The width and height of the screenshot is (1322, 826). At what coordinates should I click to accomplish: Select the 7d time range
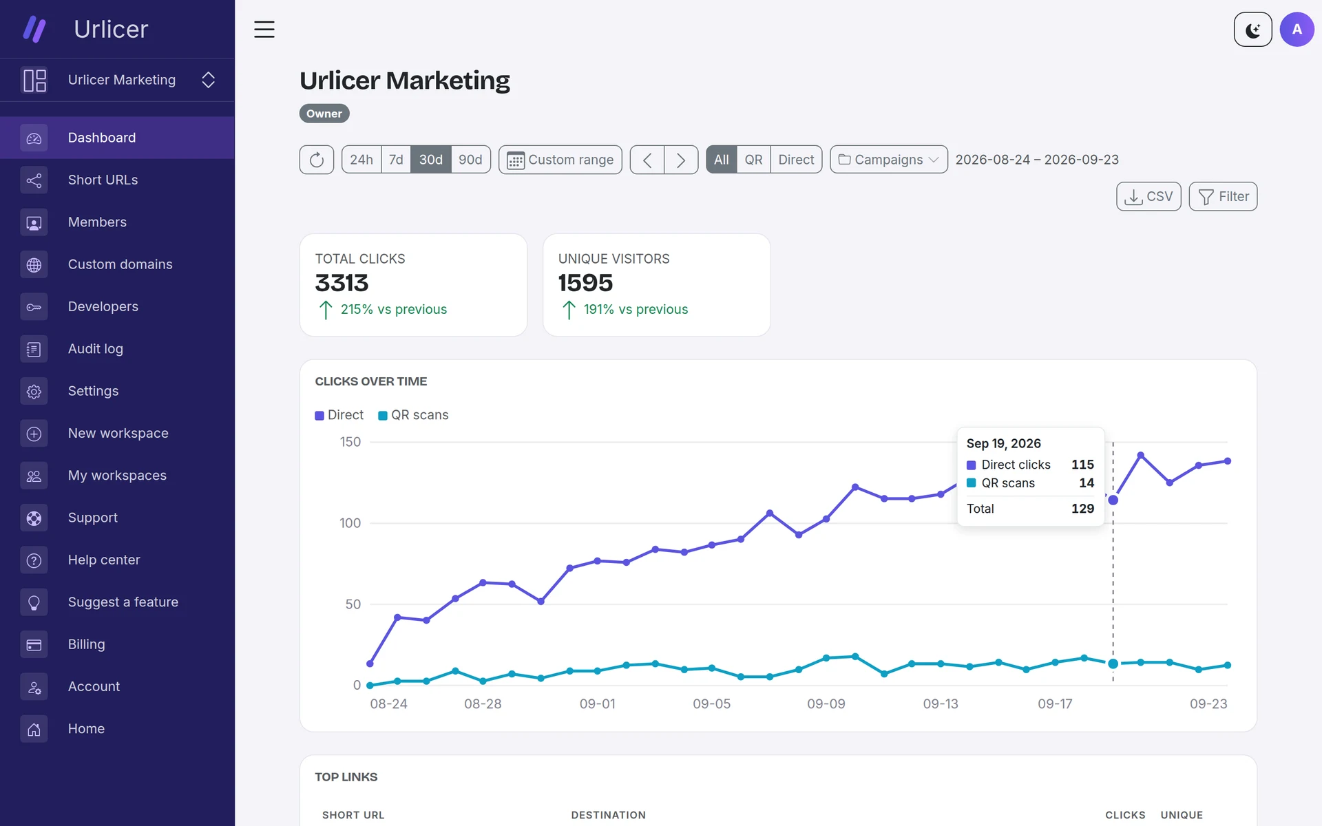[396, 160]
